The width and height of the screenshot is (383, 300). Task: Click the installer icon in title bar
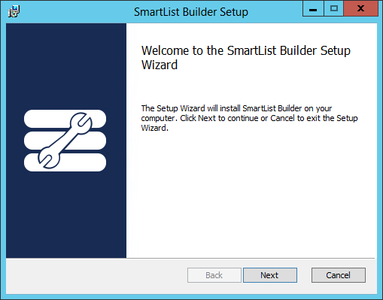click(x=14, y=11)
